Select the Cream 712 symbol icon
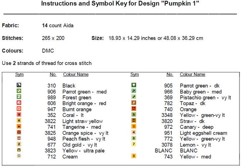 pyautogui.click(x=19, y=156)
